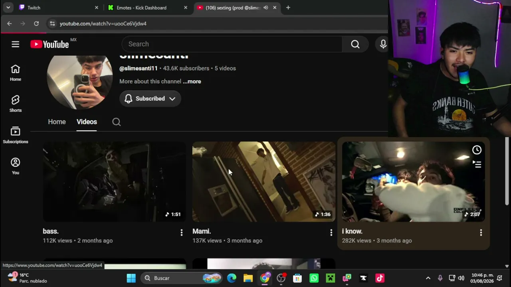Click '282K views' under i know. video

click(x=357, y=240)
